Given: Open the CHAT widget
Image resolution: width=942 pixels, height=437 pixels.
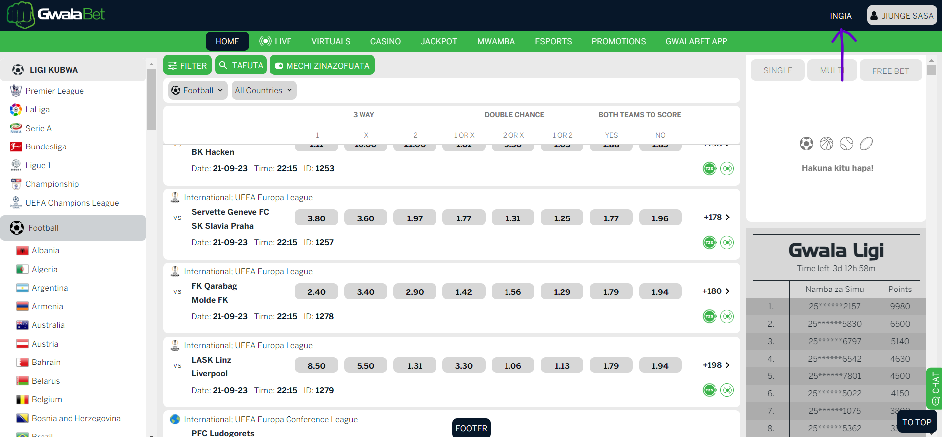Looking at the screenshot, I should [934, 388].
